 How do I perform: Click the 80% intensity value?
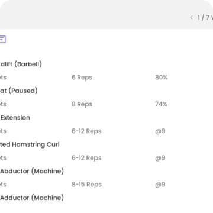[162, 78]
